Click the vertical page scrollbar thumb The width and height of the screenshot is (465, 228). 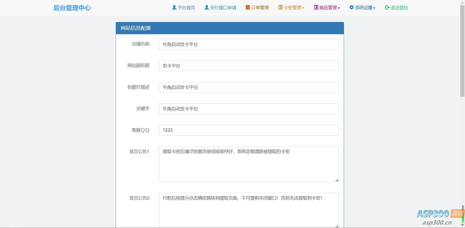click(x=462, y=50)
